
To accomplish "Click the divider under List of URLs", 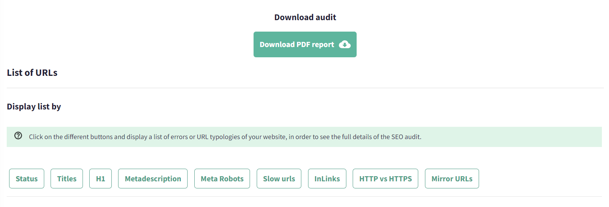I will point(305,88).
